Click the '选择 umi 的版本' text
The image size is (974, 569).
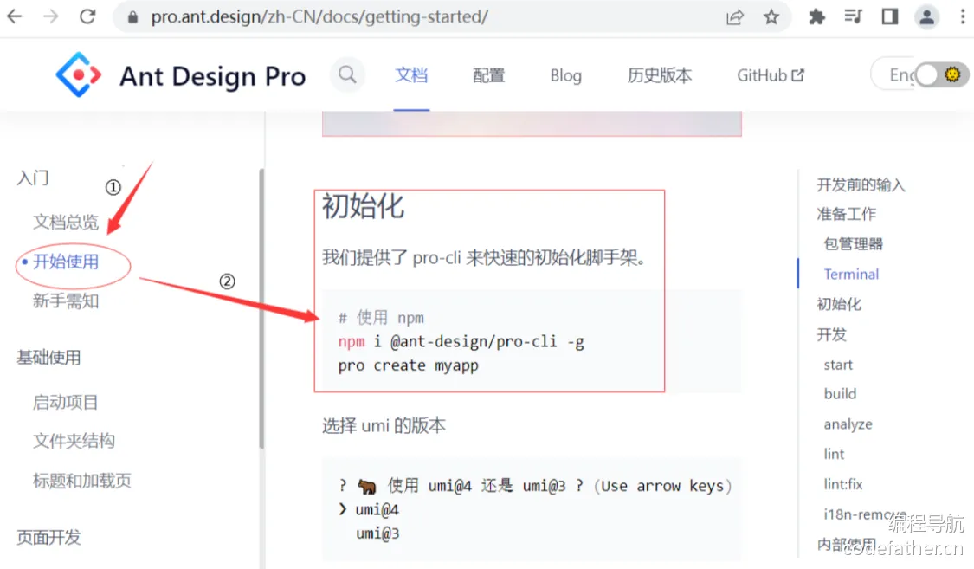click(x=384, y=425)
